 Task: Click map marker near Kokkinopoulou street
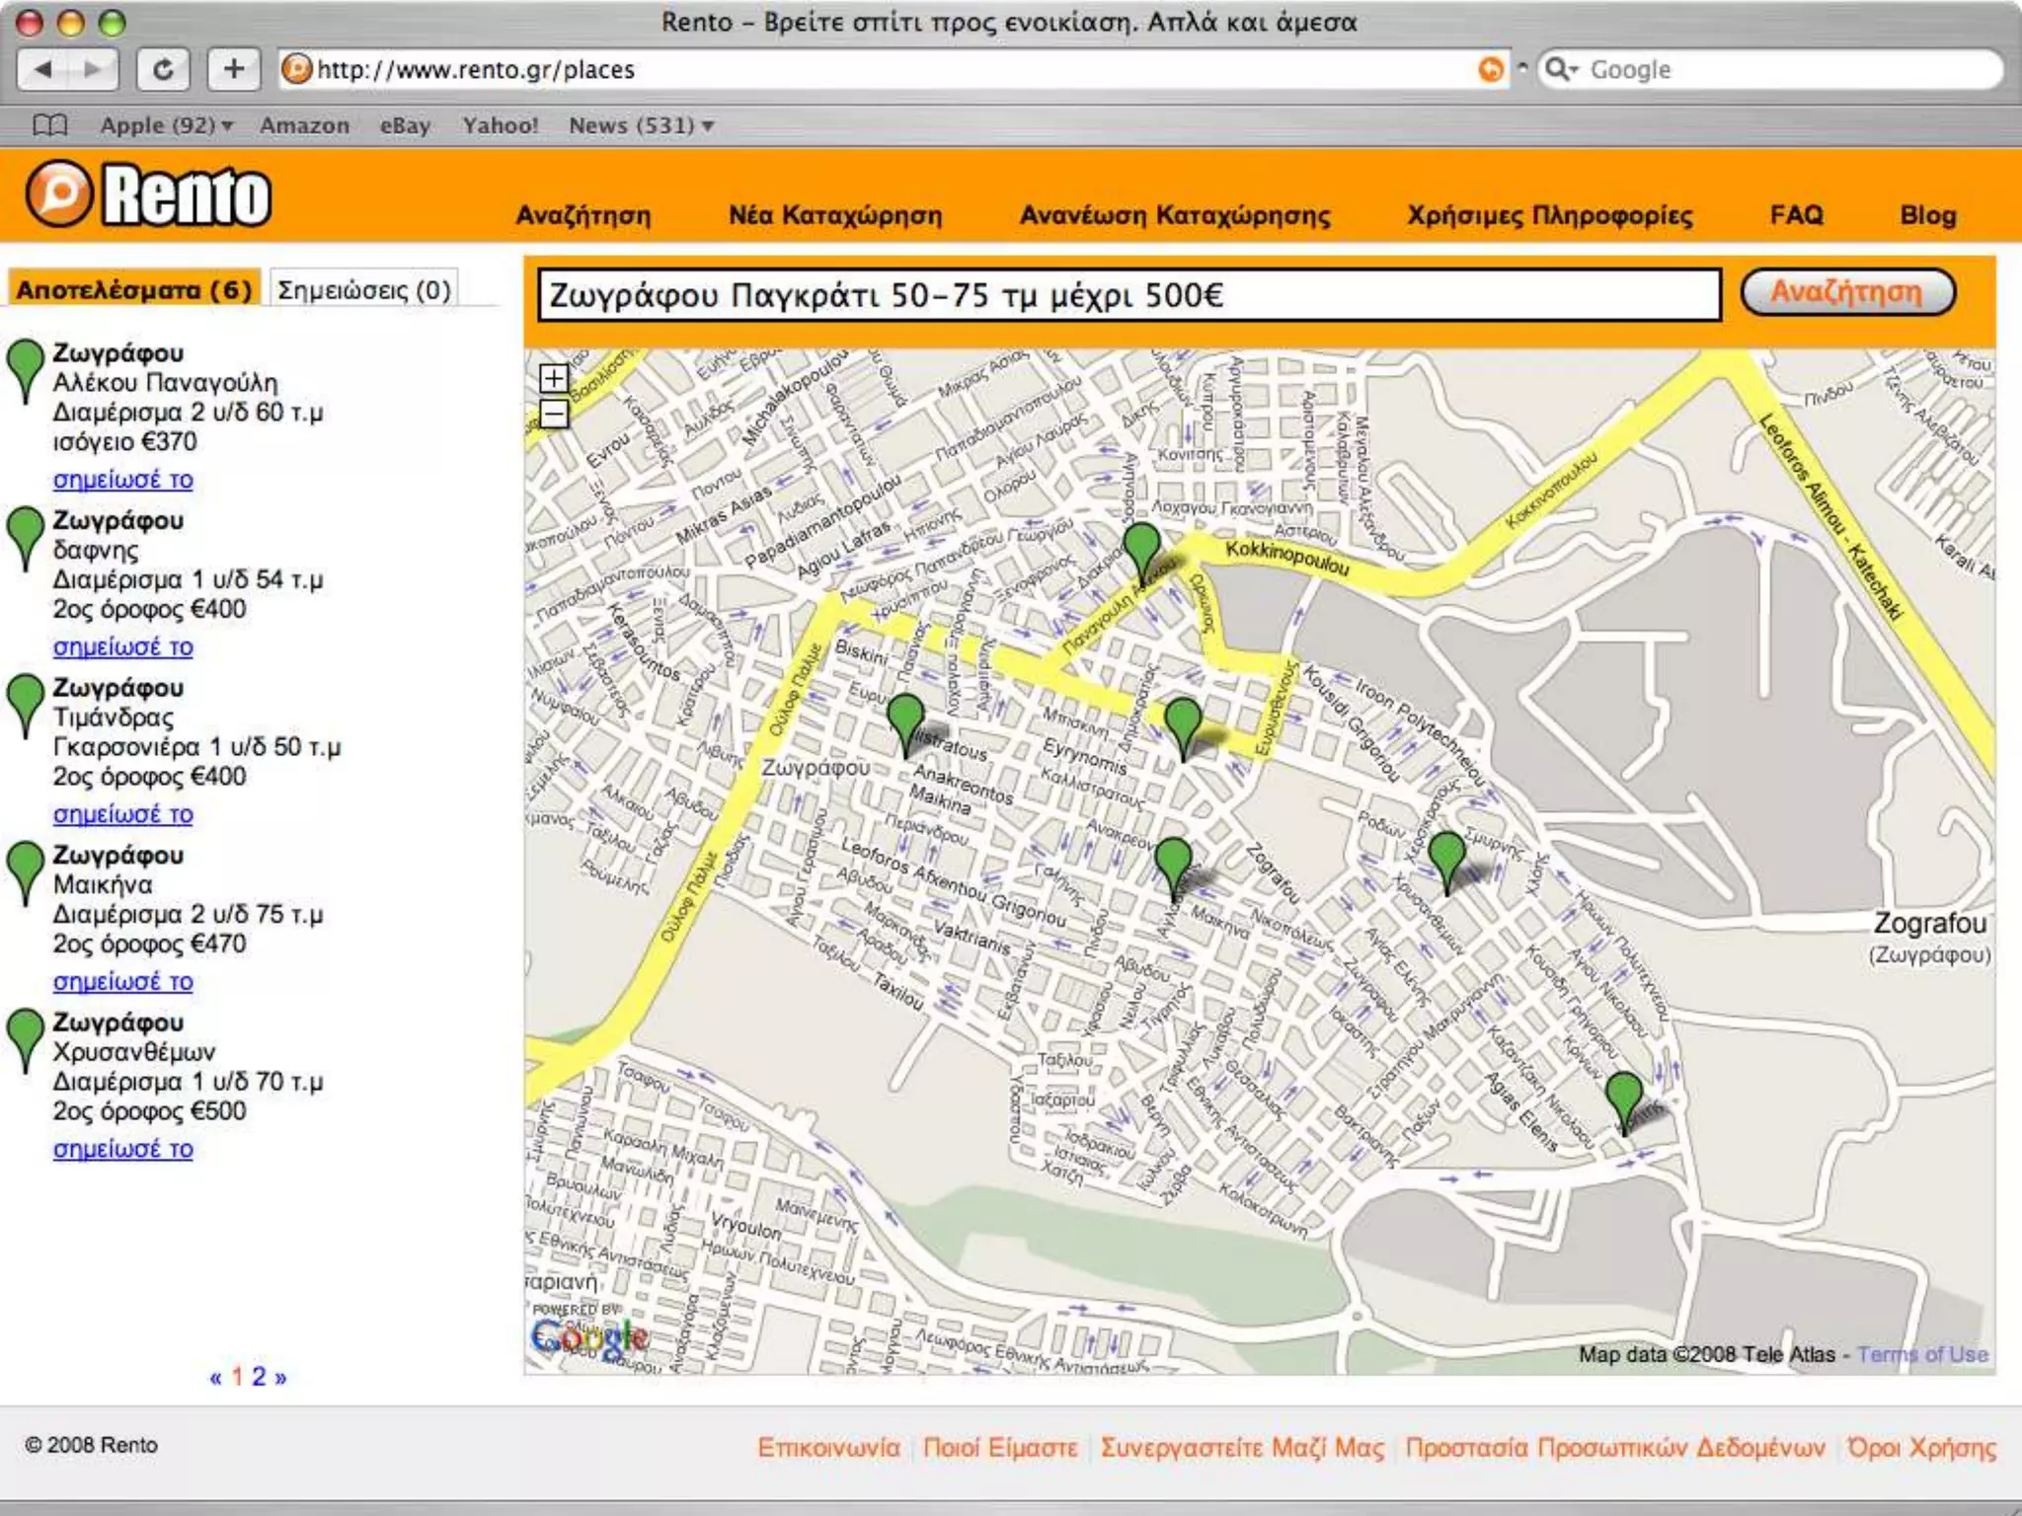coord(1142,553)
